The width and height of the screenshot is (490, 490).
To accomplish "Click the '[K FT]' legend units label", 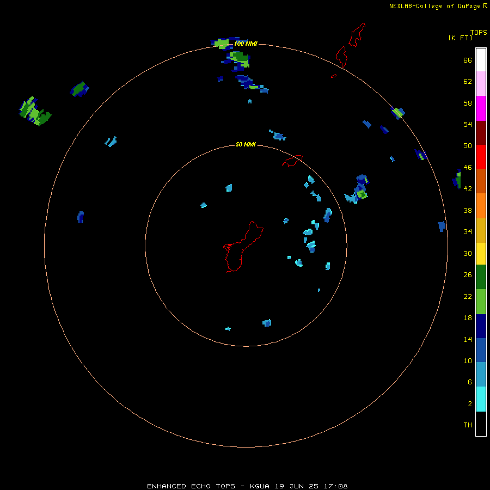I will (460, 38).
